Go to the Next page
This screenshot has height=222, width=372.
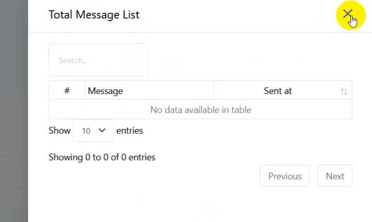[334, 176]
